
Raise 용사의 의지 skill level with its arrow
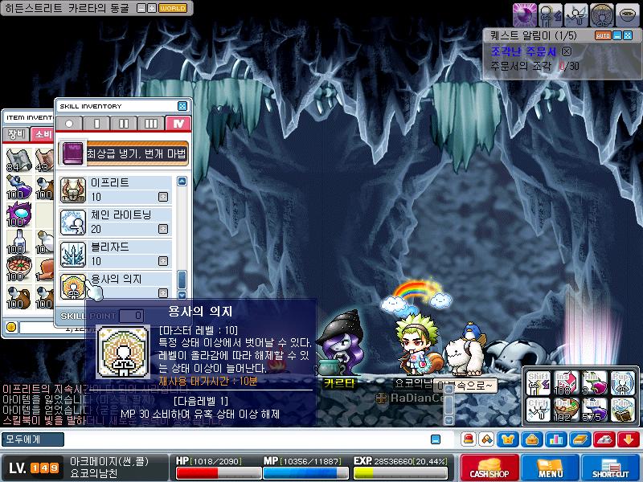coord(163,293)
